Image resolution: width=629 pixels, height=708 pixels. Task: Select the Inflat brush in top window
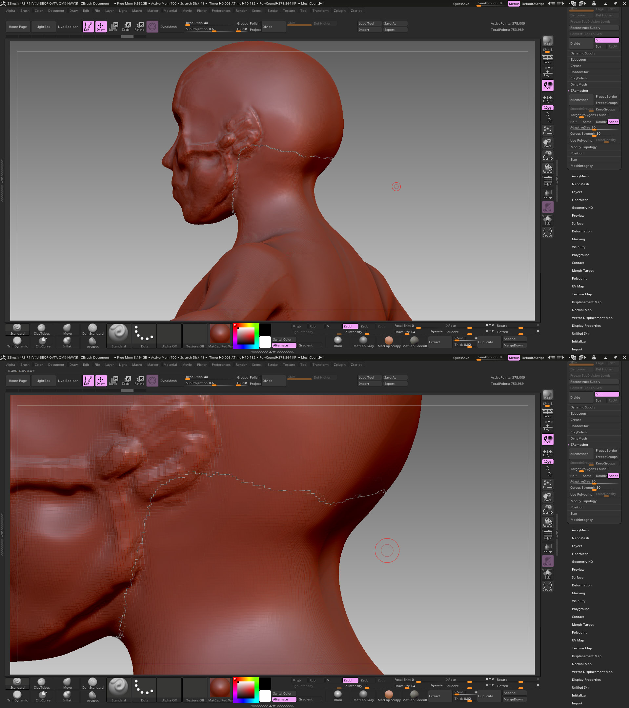click(x=67, y=342)
